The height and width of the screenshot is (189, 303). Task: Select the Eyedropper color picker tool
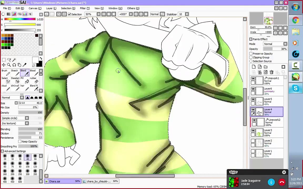coord(24,65)
